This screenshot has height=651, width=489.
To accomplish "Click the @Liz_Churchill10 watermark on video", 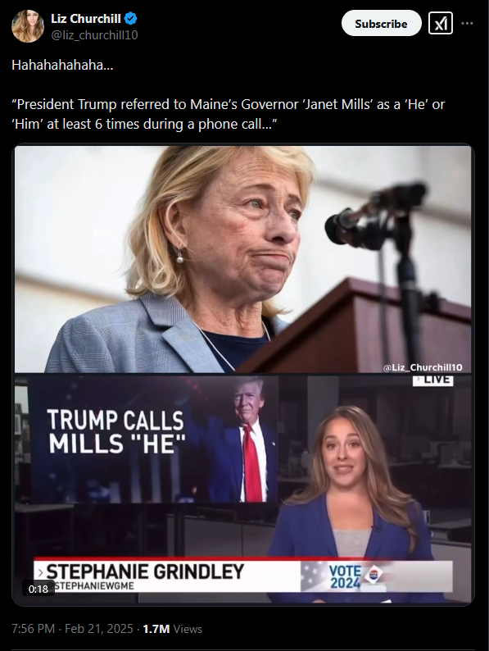I will click(x=423, y=367).
